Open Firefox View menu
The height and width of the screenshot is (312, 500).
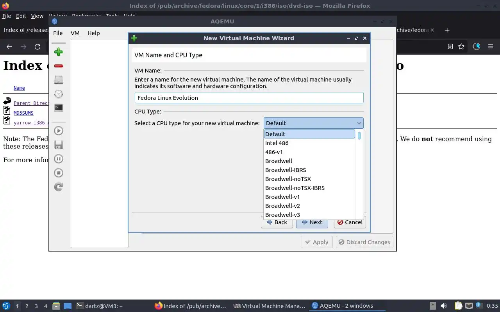click(37, 16)
